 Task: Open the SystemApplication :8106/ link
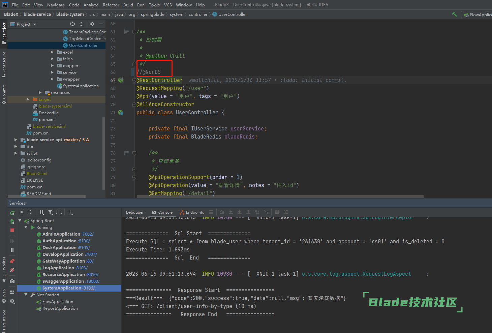tap(89, 288)
